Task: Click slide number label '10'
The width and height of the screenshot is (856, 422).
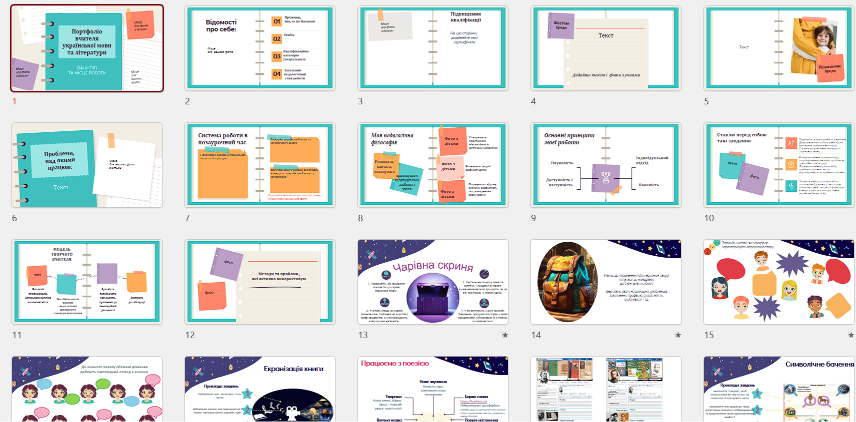Action: click(x=709, y=218)
